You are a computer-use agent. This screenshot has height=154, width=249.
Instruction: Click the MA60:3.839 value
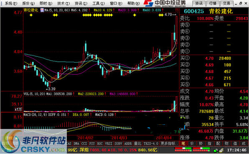tap(152, 10)
